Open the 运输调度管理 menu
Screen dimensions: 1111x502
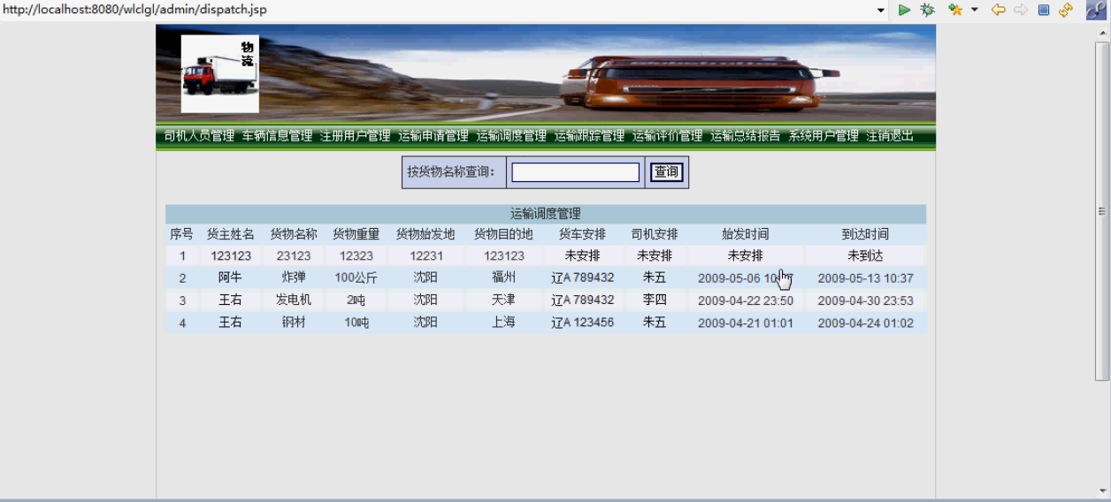coord(511,136)
